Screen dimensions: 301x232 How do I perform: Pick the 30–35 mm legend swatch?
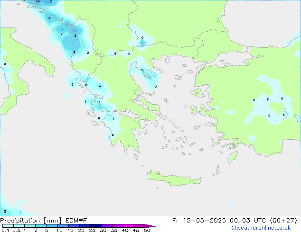106,226
